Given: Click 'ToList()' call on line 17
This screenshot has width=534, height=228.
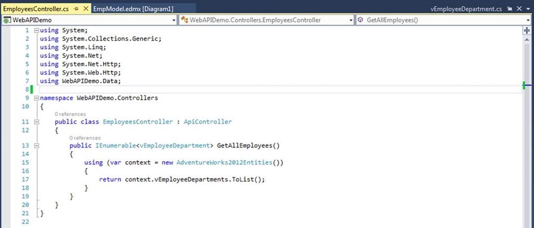Looking at the screenshot, I should point(247,179).
